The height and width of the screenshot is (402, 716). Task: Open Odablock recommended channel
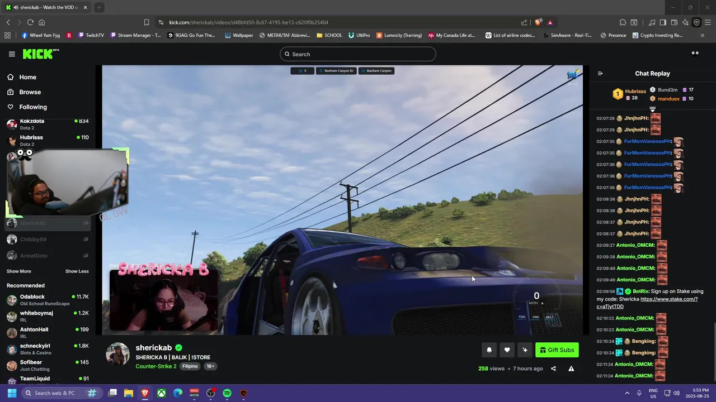point(48,300)
